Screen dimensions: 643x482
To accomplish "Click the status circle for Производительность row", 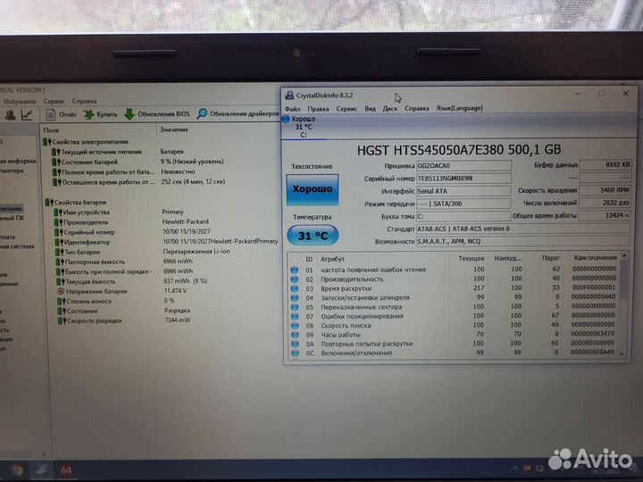I will click(295, 279).
